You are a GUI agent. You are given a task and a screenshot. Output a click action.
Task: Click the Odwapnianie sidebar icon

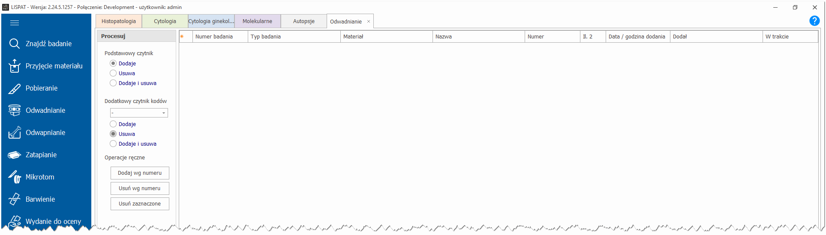[15, 132]
